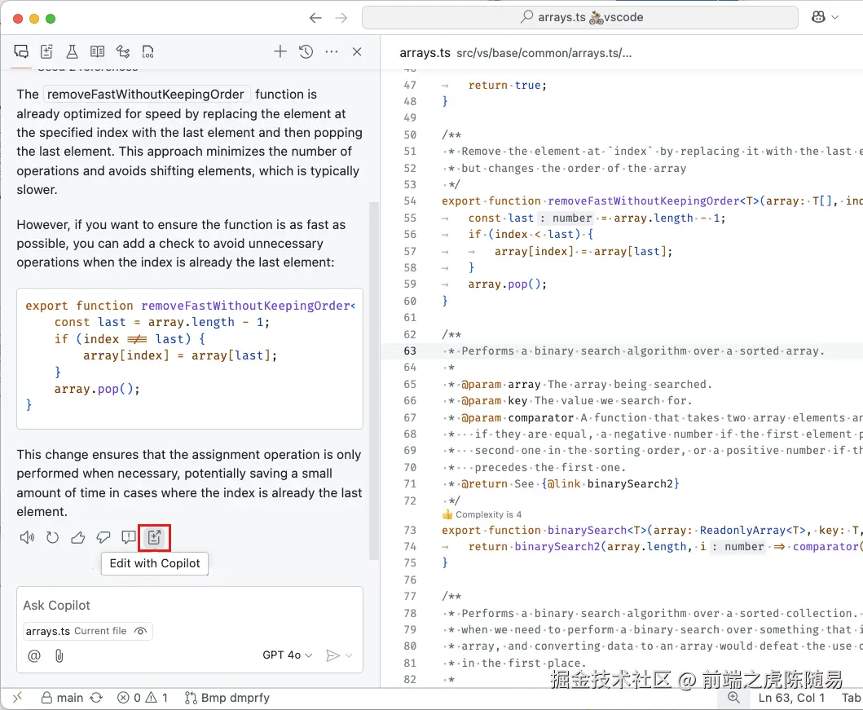Image resolution: width=863 pixels, height=710 pixels.
Task: Close the Copilot chat panel
Action: click(357, 51)
